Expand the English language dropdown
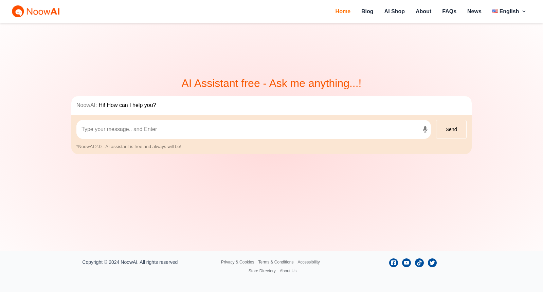This screenshot has height=292, width=543. pyautogui.click(x=509, y=12)
